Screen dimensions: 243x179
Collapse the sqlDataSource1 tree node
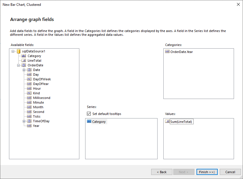(13, 51)
